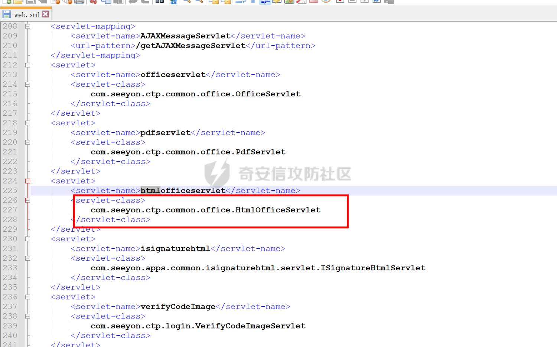Open Find with the binoculars icon
This screenshot has height=347, width=557.
(x=160, y=1)
